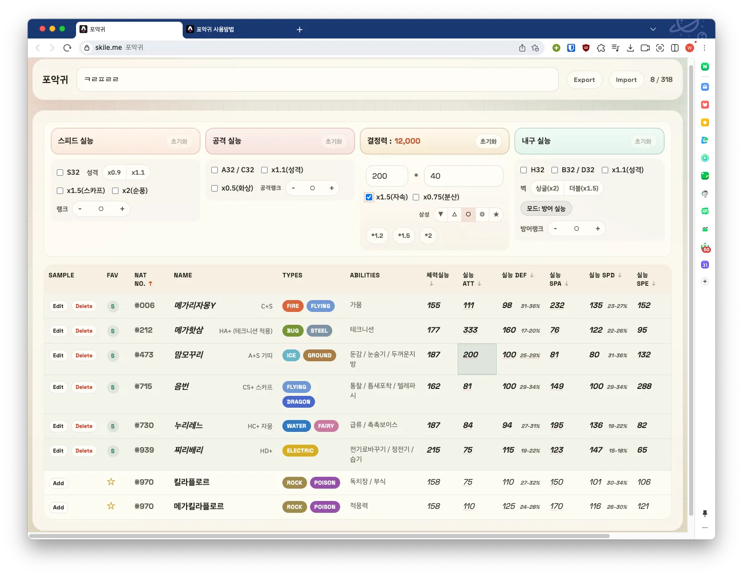The height and width of the screenshot is (576, 743).
Task: Select x1.1 nature option
Action: pos(138,173)
